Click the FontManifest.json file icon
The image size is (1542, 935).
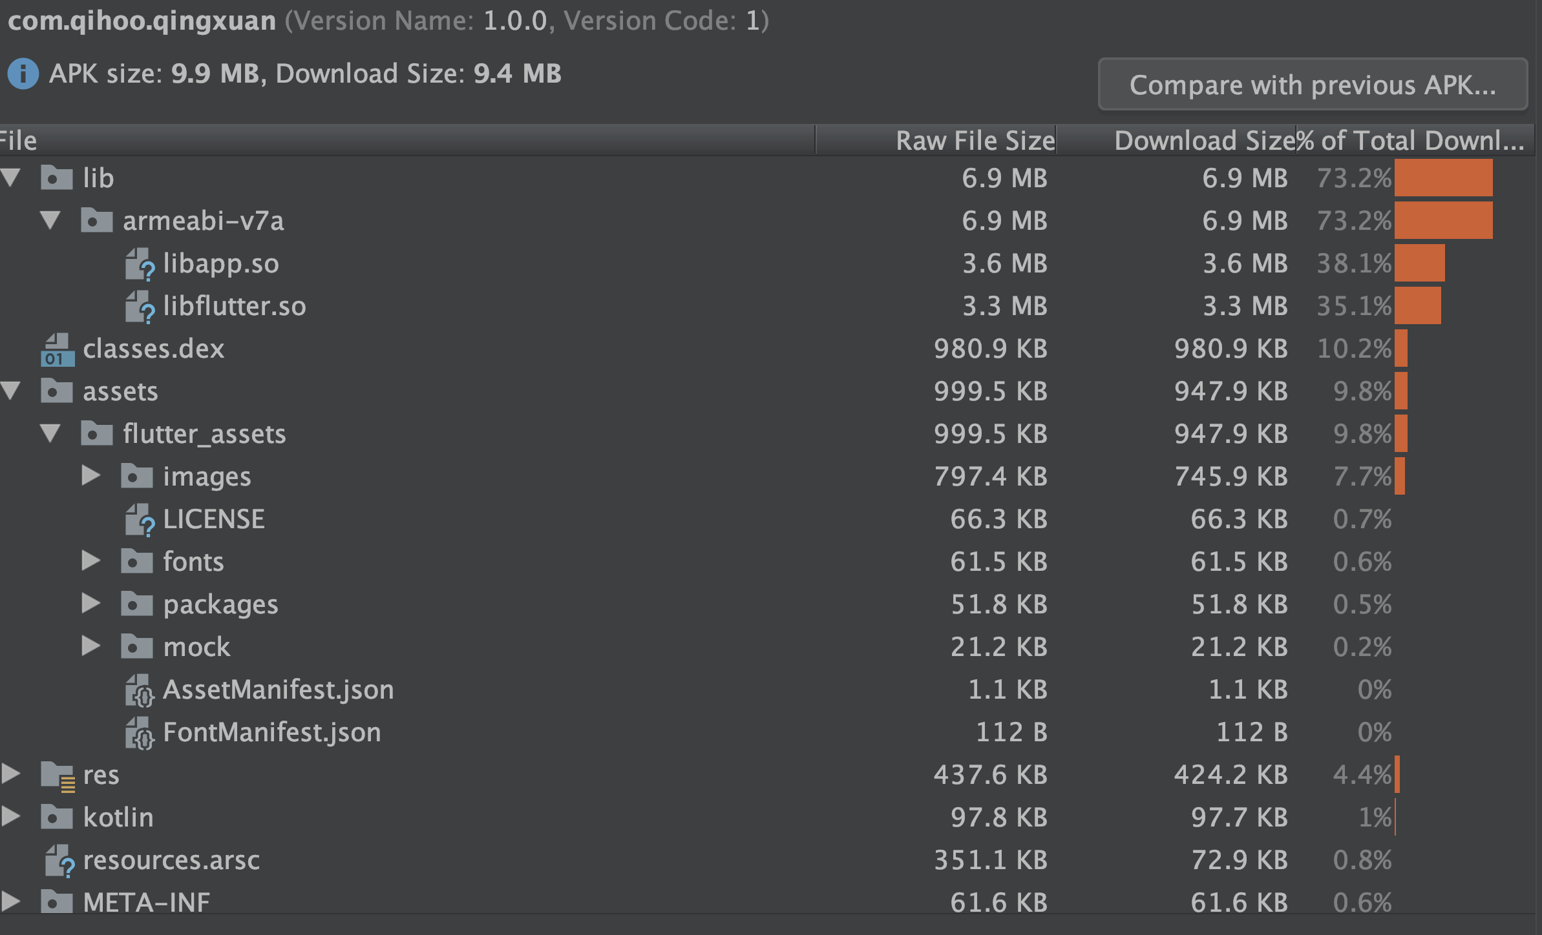coord(140,733)
